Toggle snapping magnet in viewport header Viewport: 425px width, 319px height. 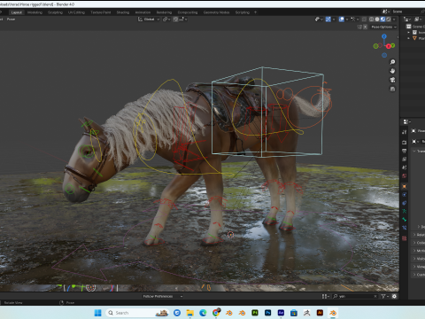(x=175, y=19)
